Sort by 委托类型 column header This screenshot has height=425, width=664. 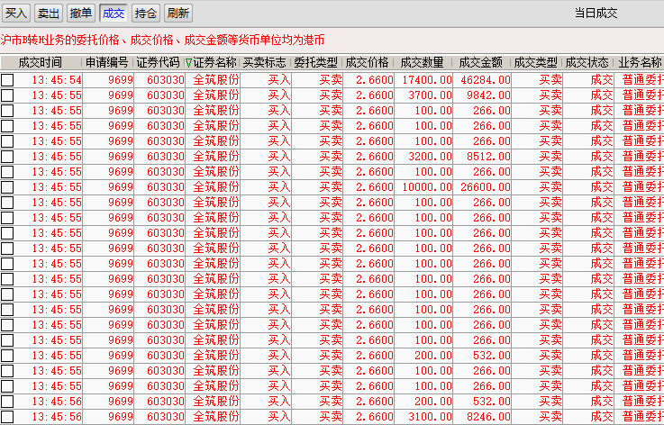tap(316, 63)
